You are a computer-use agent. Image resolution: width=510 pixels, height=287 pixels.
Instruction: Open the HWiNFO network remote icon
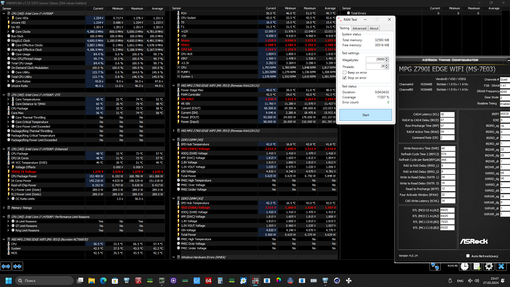tap(435, 266)
